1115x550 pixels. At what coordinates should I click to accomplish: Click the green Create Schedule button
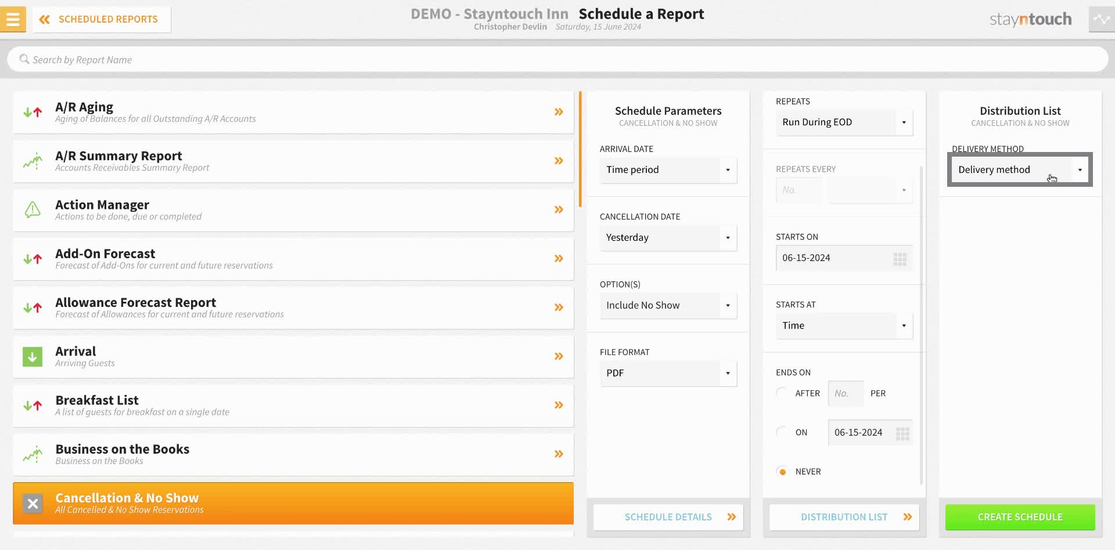(1020, 517)
